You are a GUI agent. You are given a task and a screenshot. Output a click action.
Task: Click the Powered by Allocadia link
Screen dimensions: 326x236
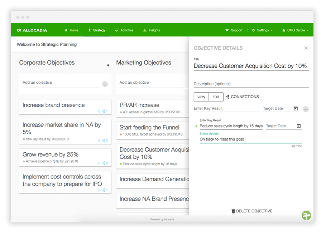tap(163, 219)
